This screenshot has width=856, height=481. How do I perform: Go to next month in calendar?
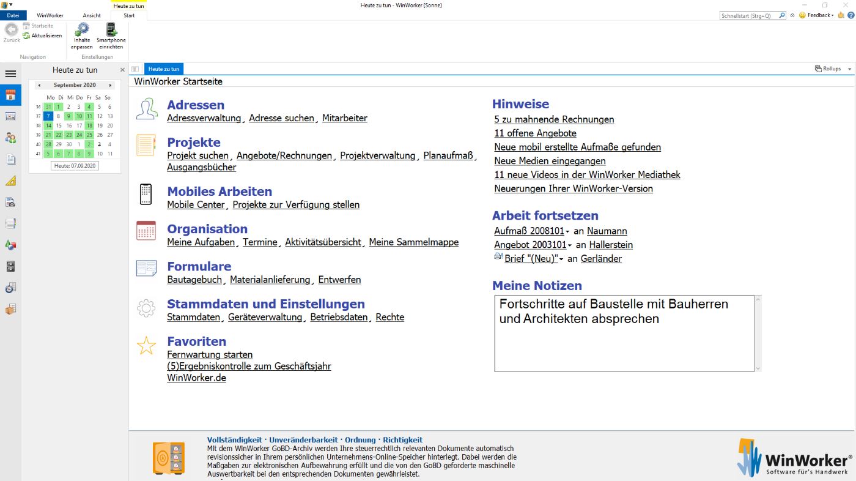(x=110, y=86)
